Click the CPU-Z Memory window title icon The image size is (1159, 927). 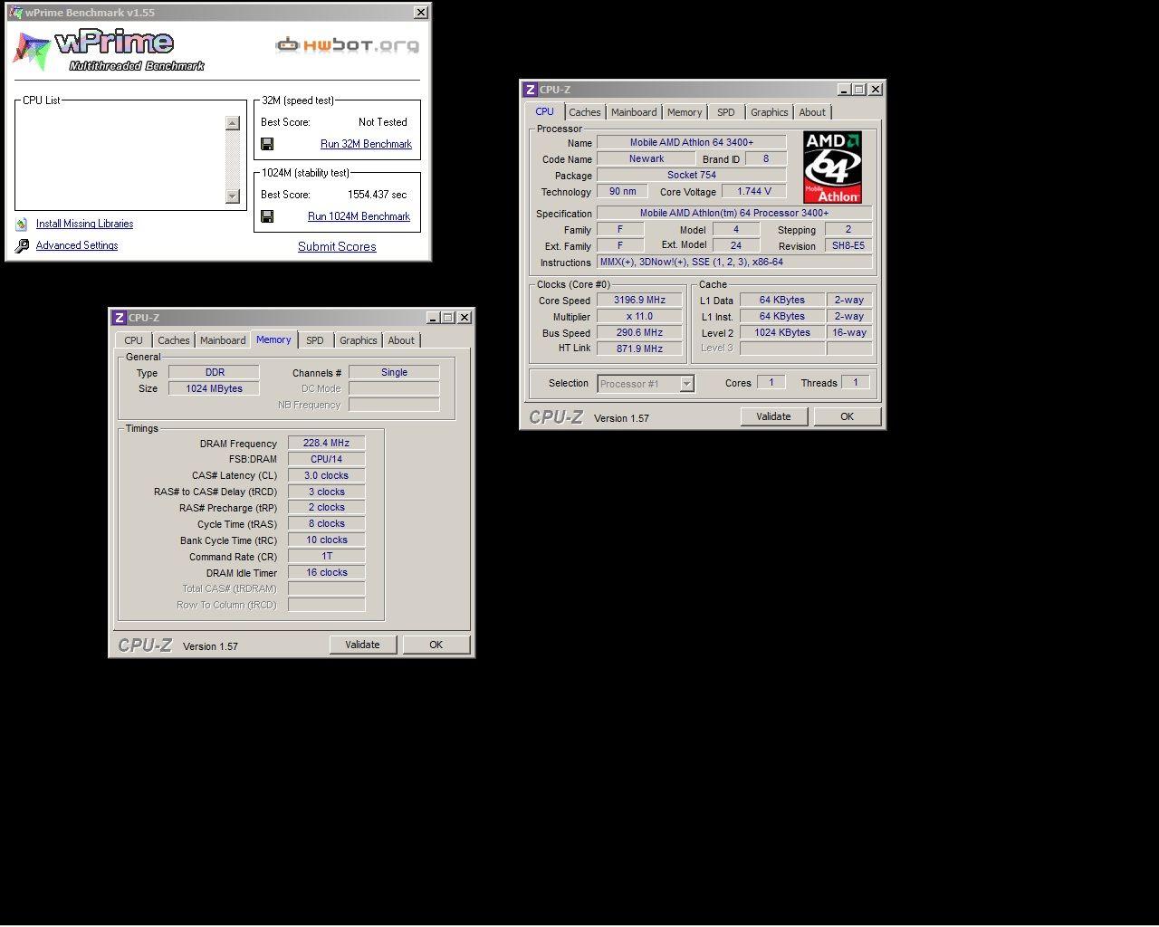(119, 318)
